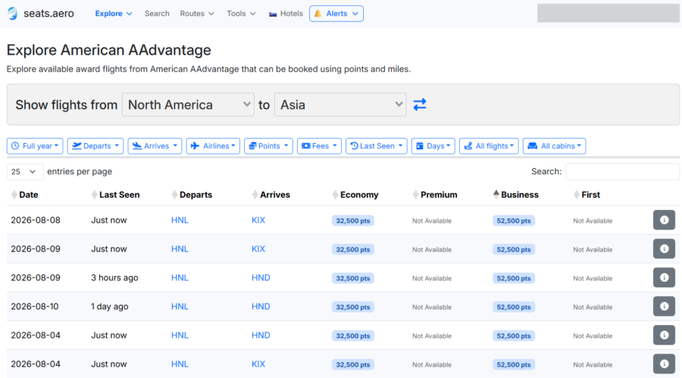Click the seats.aero logo icon
Image resolution: width=682 pixels, height=378 pixels.
point(13,14)
